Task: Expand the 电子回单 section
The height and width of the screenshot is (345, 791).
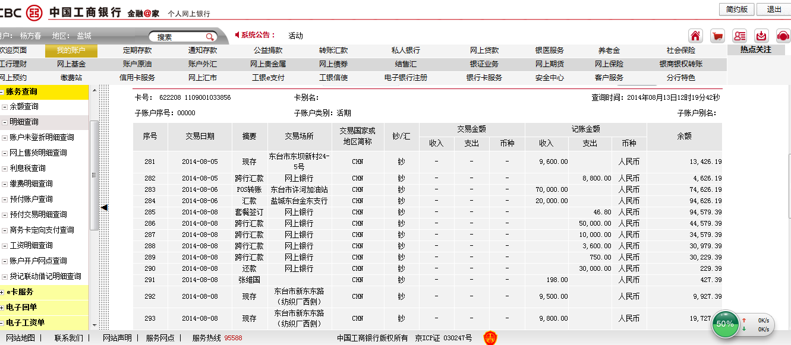Action: coord(3,308)
